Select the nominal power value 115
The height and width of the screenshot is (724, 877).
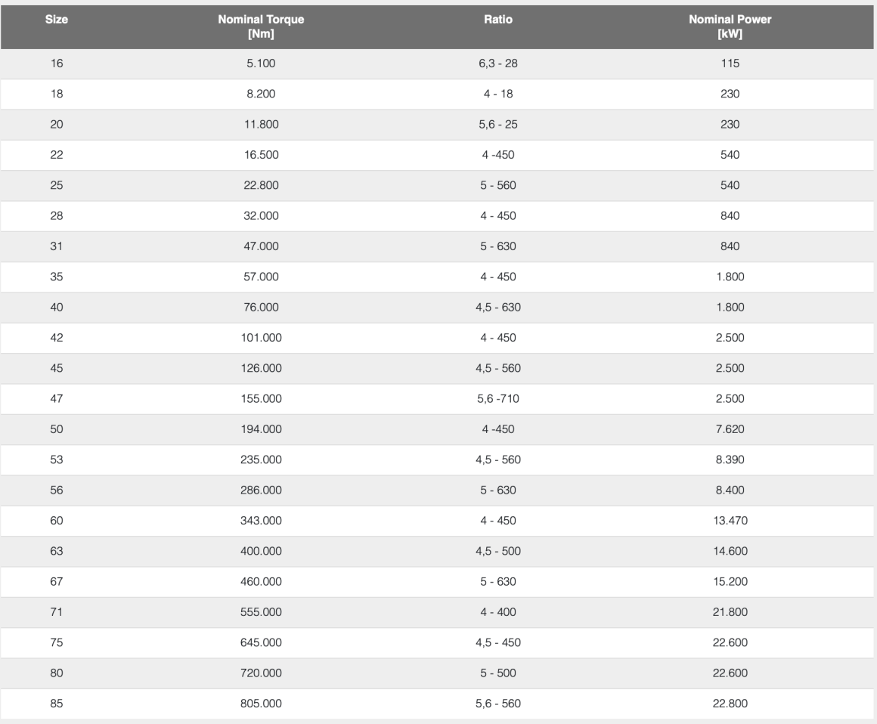(x=730, y=64)
